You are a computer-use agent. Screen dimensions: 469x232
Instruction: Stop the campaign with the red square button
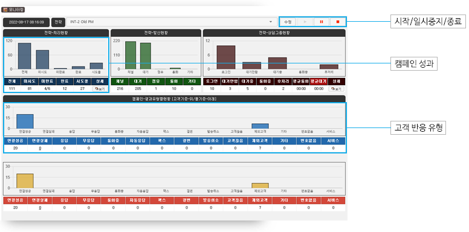(x=338, y=22)
